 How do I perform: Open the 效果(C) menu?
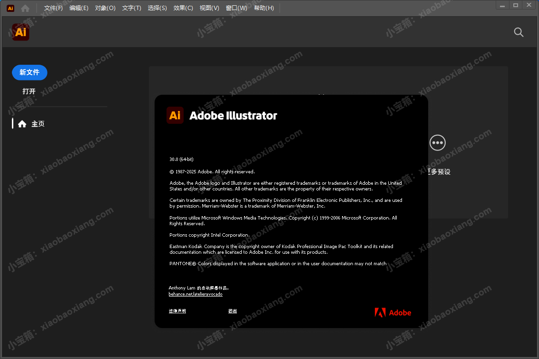click(x=183, y=8)
